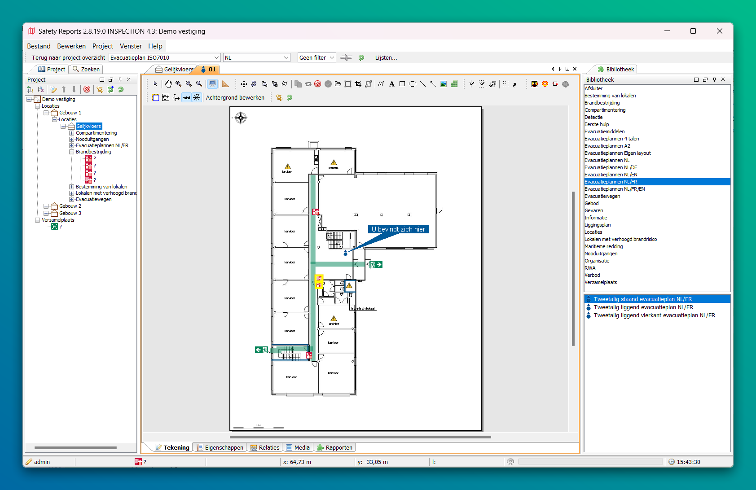Switch to the Eigenschappen tab
Viewport: 756px width, 490px height.
[x=220, y=447]
